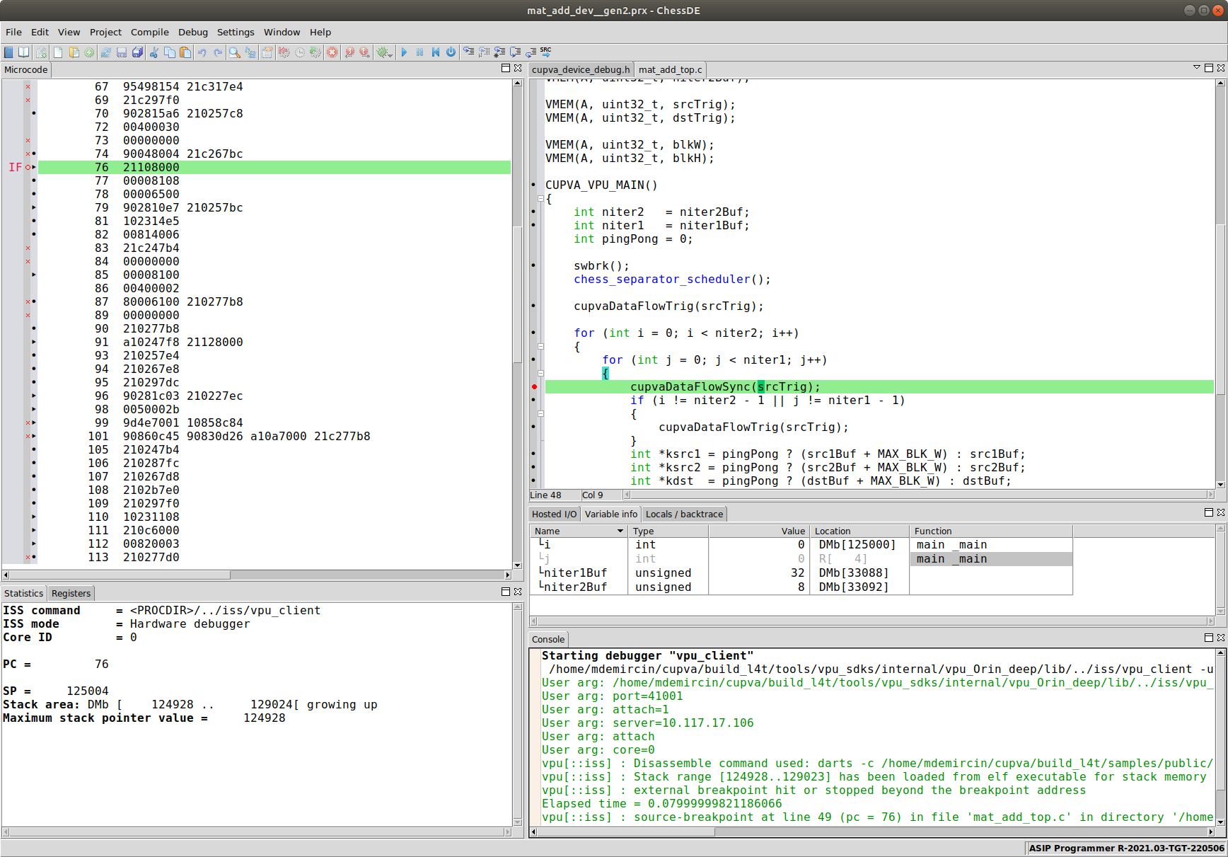Switch to the cupva_device_debug.h tab
This screenshot has height=857, width=1228.
pyautogui.click(x=580, y=69)
